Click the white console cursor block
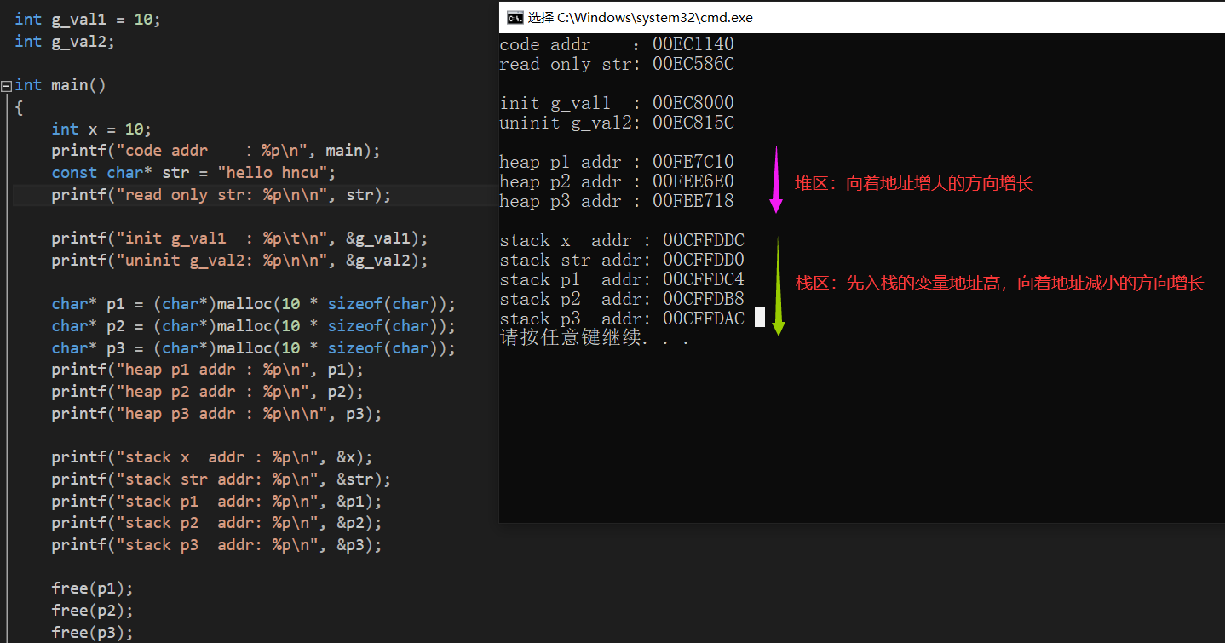The image size is (1225, 643). pyautogui.click(x=760, y=319)
